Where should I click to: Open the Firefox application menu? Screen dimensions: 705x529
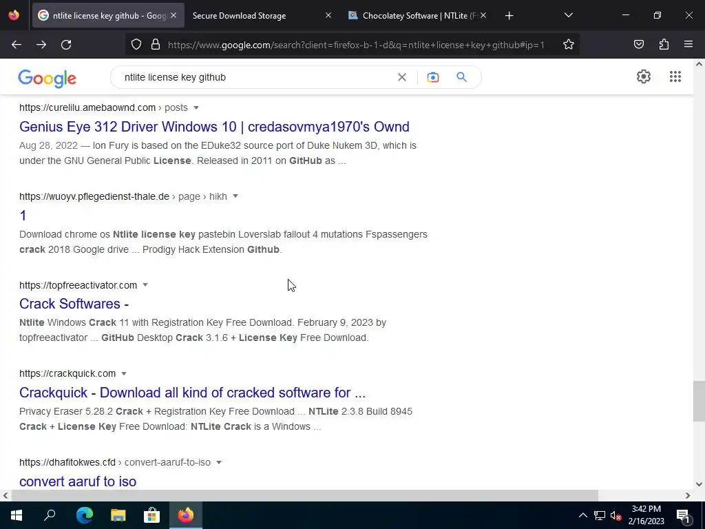coord(688,45)
